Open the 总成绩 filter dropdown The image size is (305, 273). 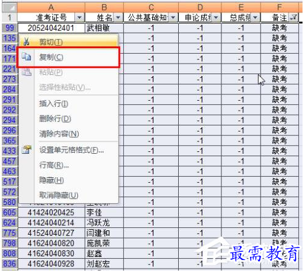256,18
